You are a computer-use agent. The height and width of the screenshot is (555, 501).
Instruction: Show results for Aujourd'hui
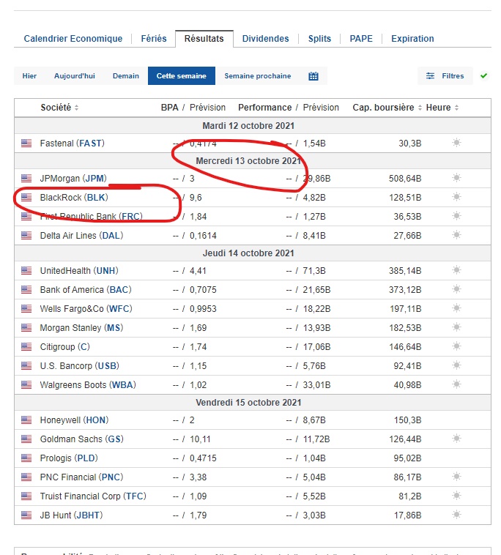click(x=75, y=75)
